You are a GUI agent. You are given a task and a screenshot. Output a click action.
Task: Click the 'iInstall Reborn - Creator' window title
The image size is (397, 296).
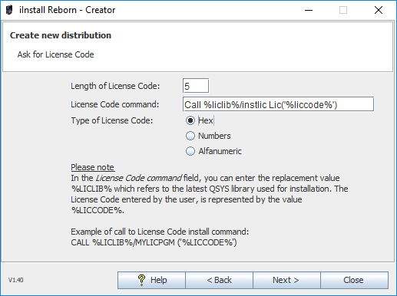click(x=68, y=10)
